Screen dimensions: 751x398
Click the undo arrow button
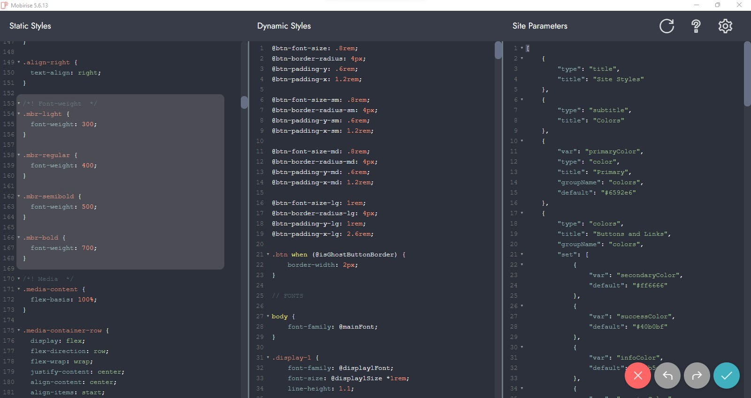[667, 375]
